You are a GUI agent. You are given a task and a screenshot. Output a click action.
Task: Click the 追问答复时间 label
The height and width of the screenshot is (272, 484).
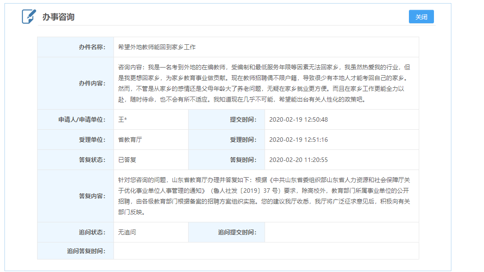pyautogui.click(x=86, y=251)
